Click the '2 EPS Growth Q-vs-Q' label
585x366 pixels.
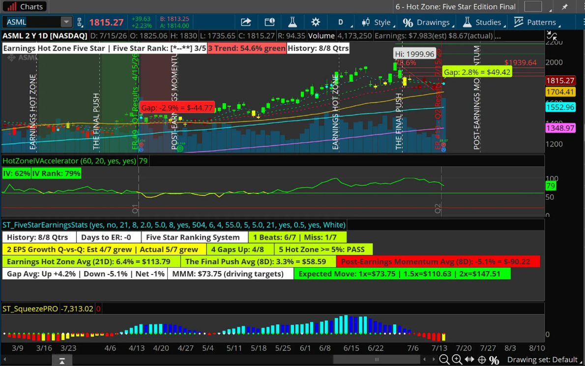click(104, 249)
